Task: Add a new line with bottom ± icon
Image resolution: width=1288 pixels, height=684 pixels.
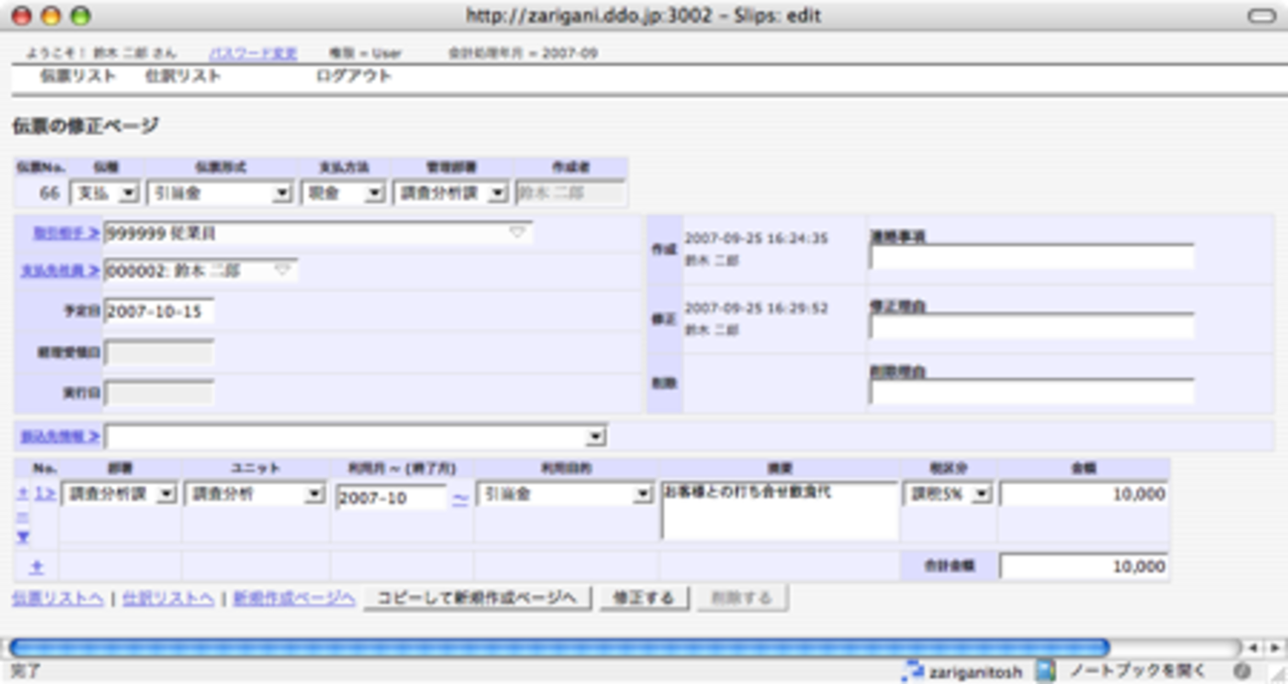Action: (36, 567)
